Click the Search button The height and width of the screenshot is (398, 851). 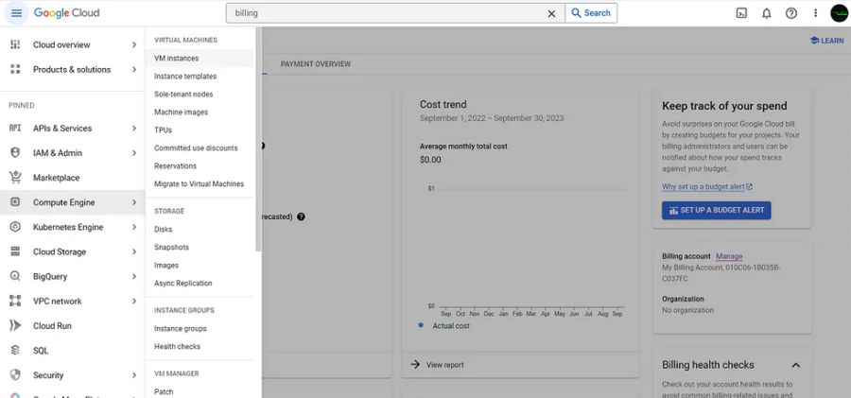point(591,13)
